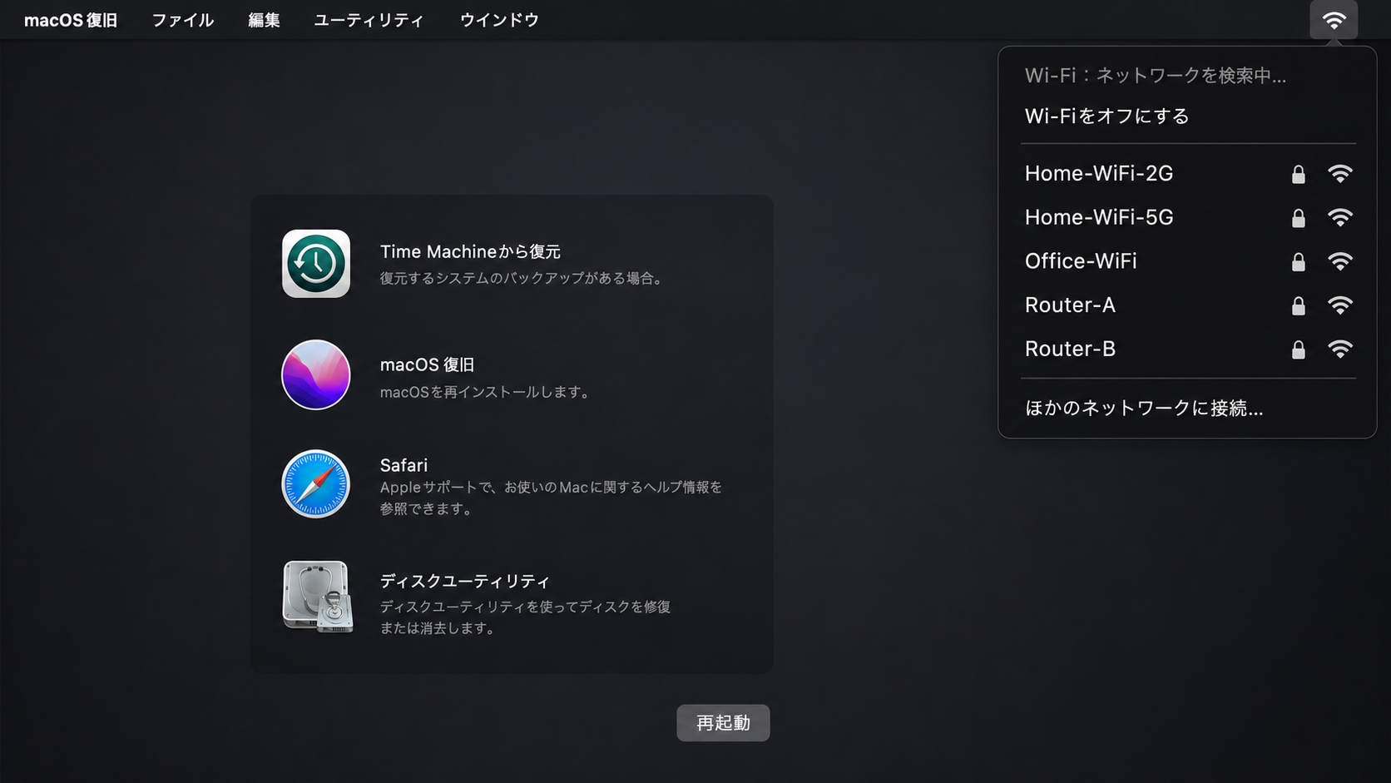Click the signal icon beside Router-B
The width and height of the screenshot is (1391, 783).
tap(1339, 349)
